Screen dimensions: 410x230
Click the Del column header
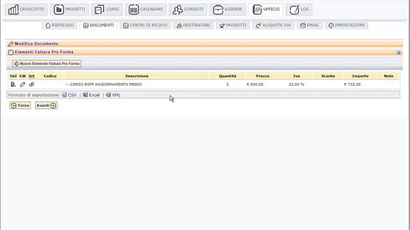(x=13, y=76)
